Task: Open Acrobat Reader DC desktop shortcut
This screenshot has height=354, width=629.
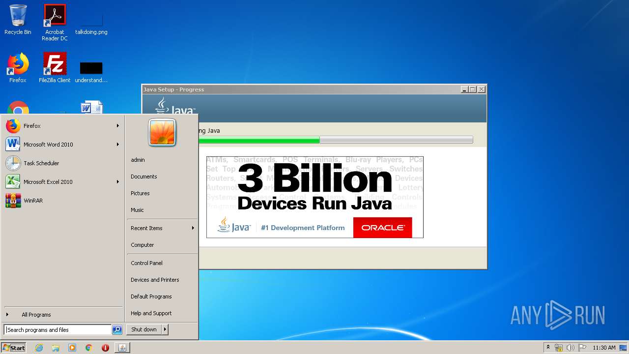Action: [x=55, y=23]
